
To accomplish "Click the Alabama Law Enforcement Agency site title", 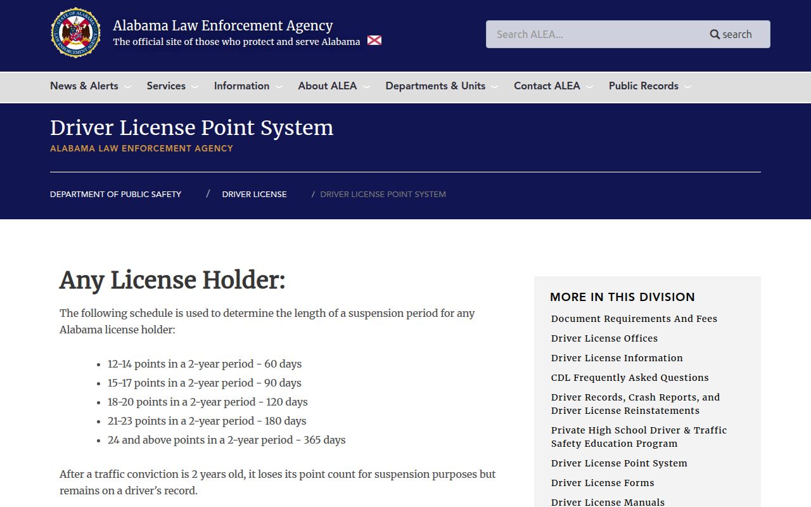I will [223, 25].
